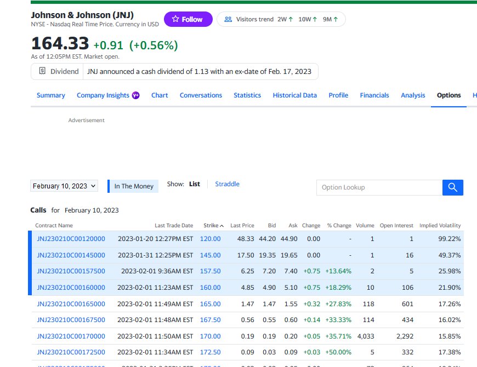Open contract JNJ230210C00167500

click(71, 320)
